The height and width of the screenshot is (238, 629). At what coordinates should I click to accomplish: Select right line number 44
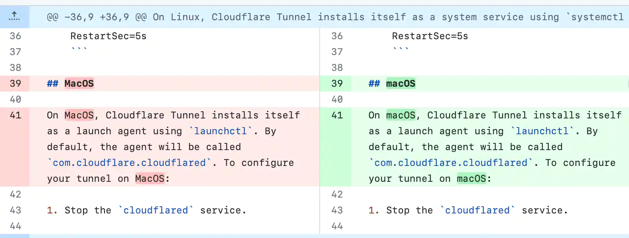[x=337, y=226]
